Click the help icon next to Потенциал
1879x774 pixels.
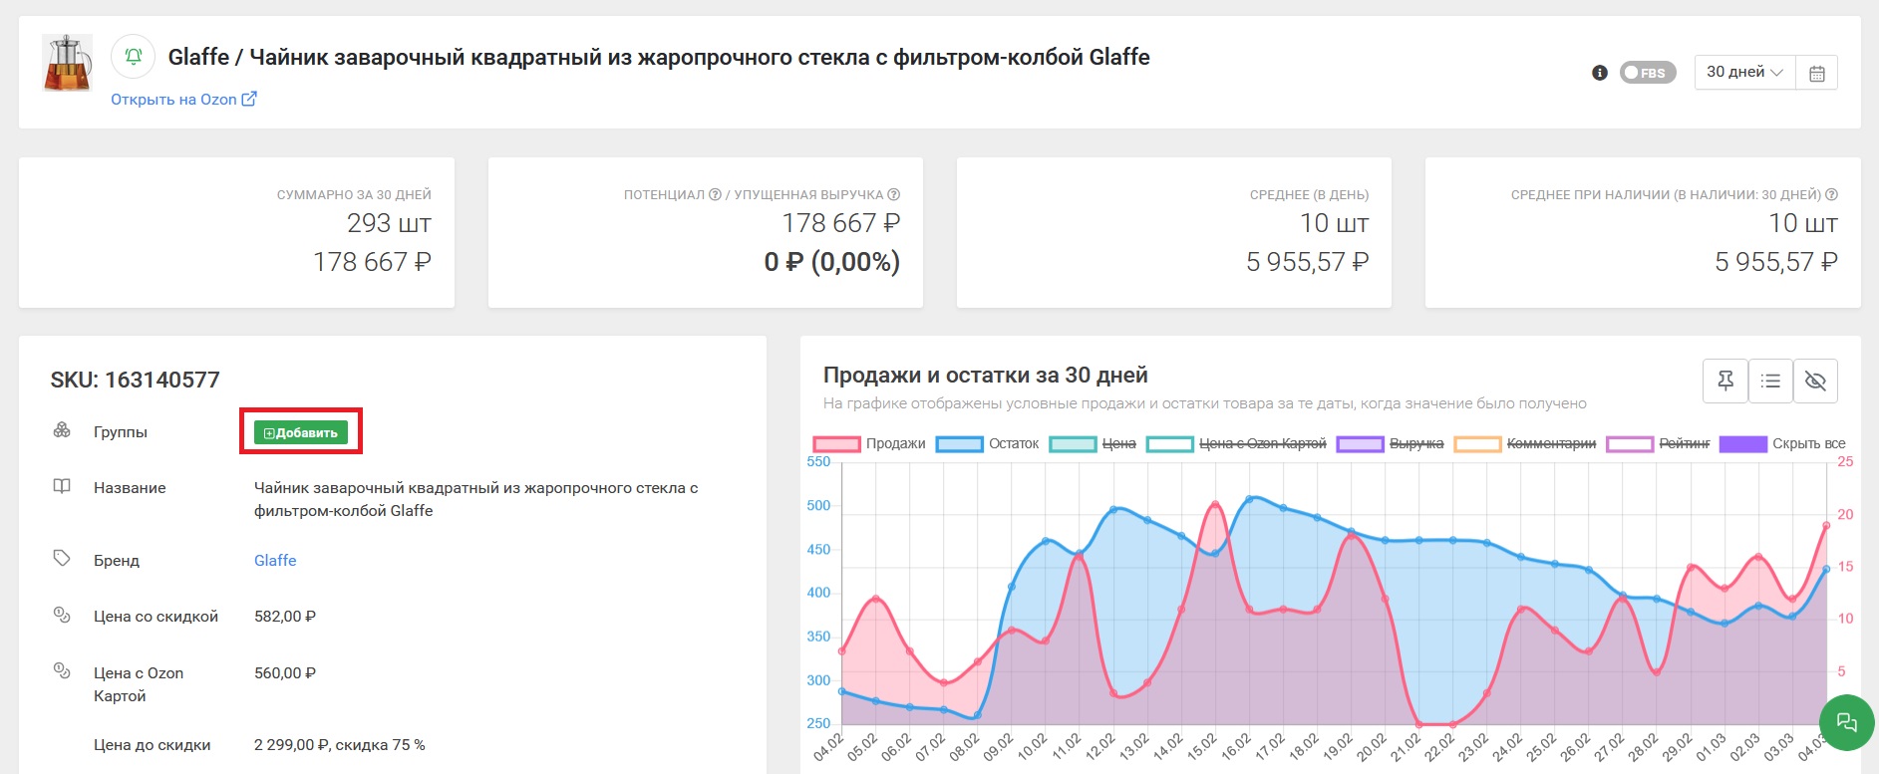[715, 195]
